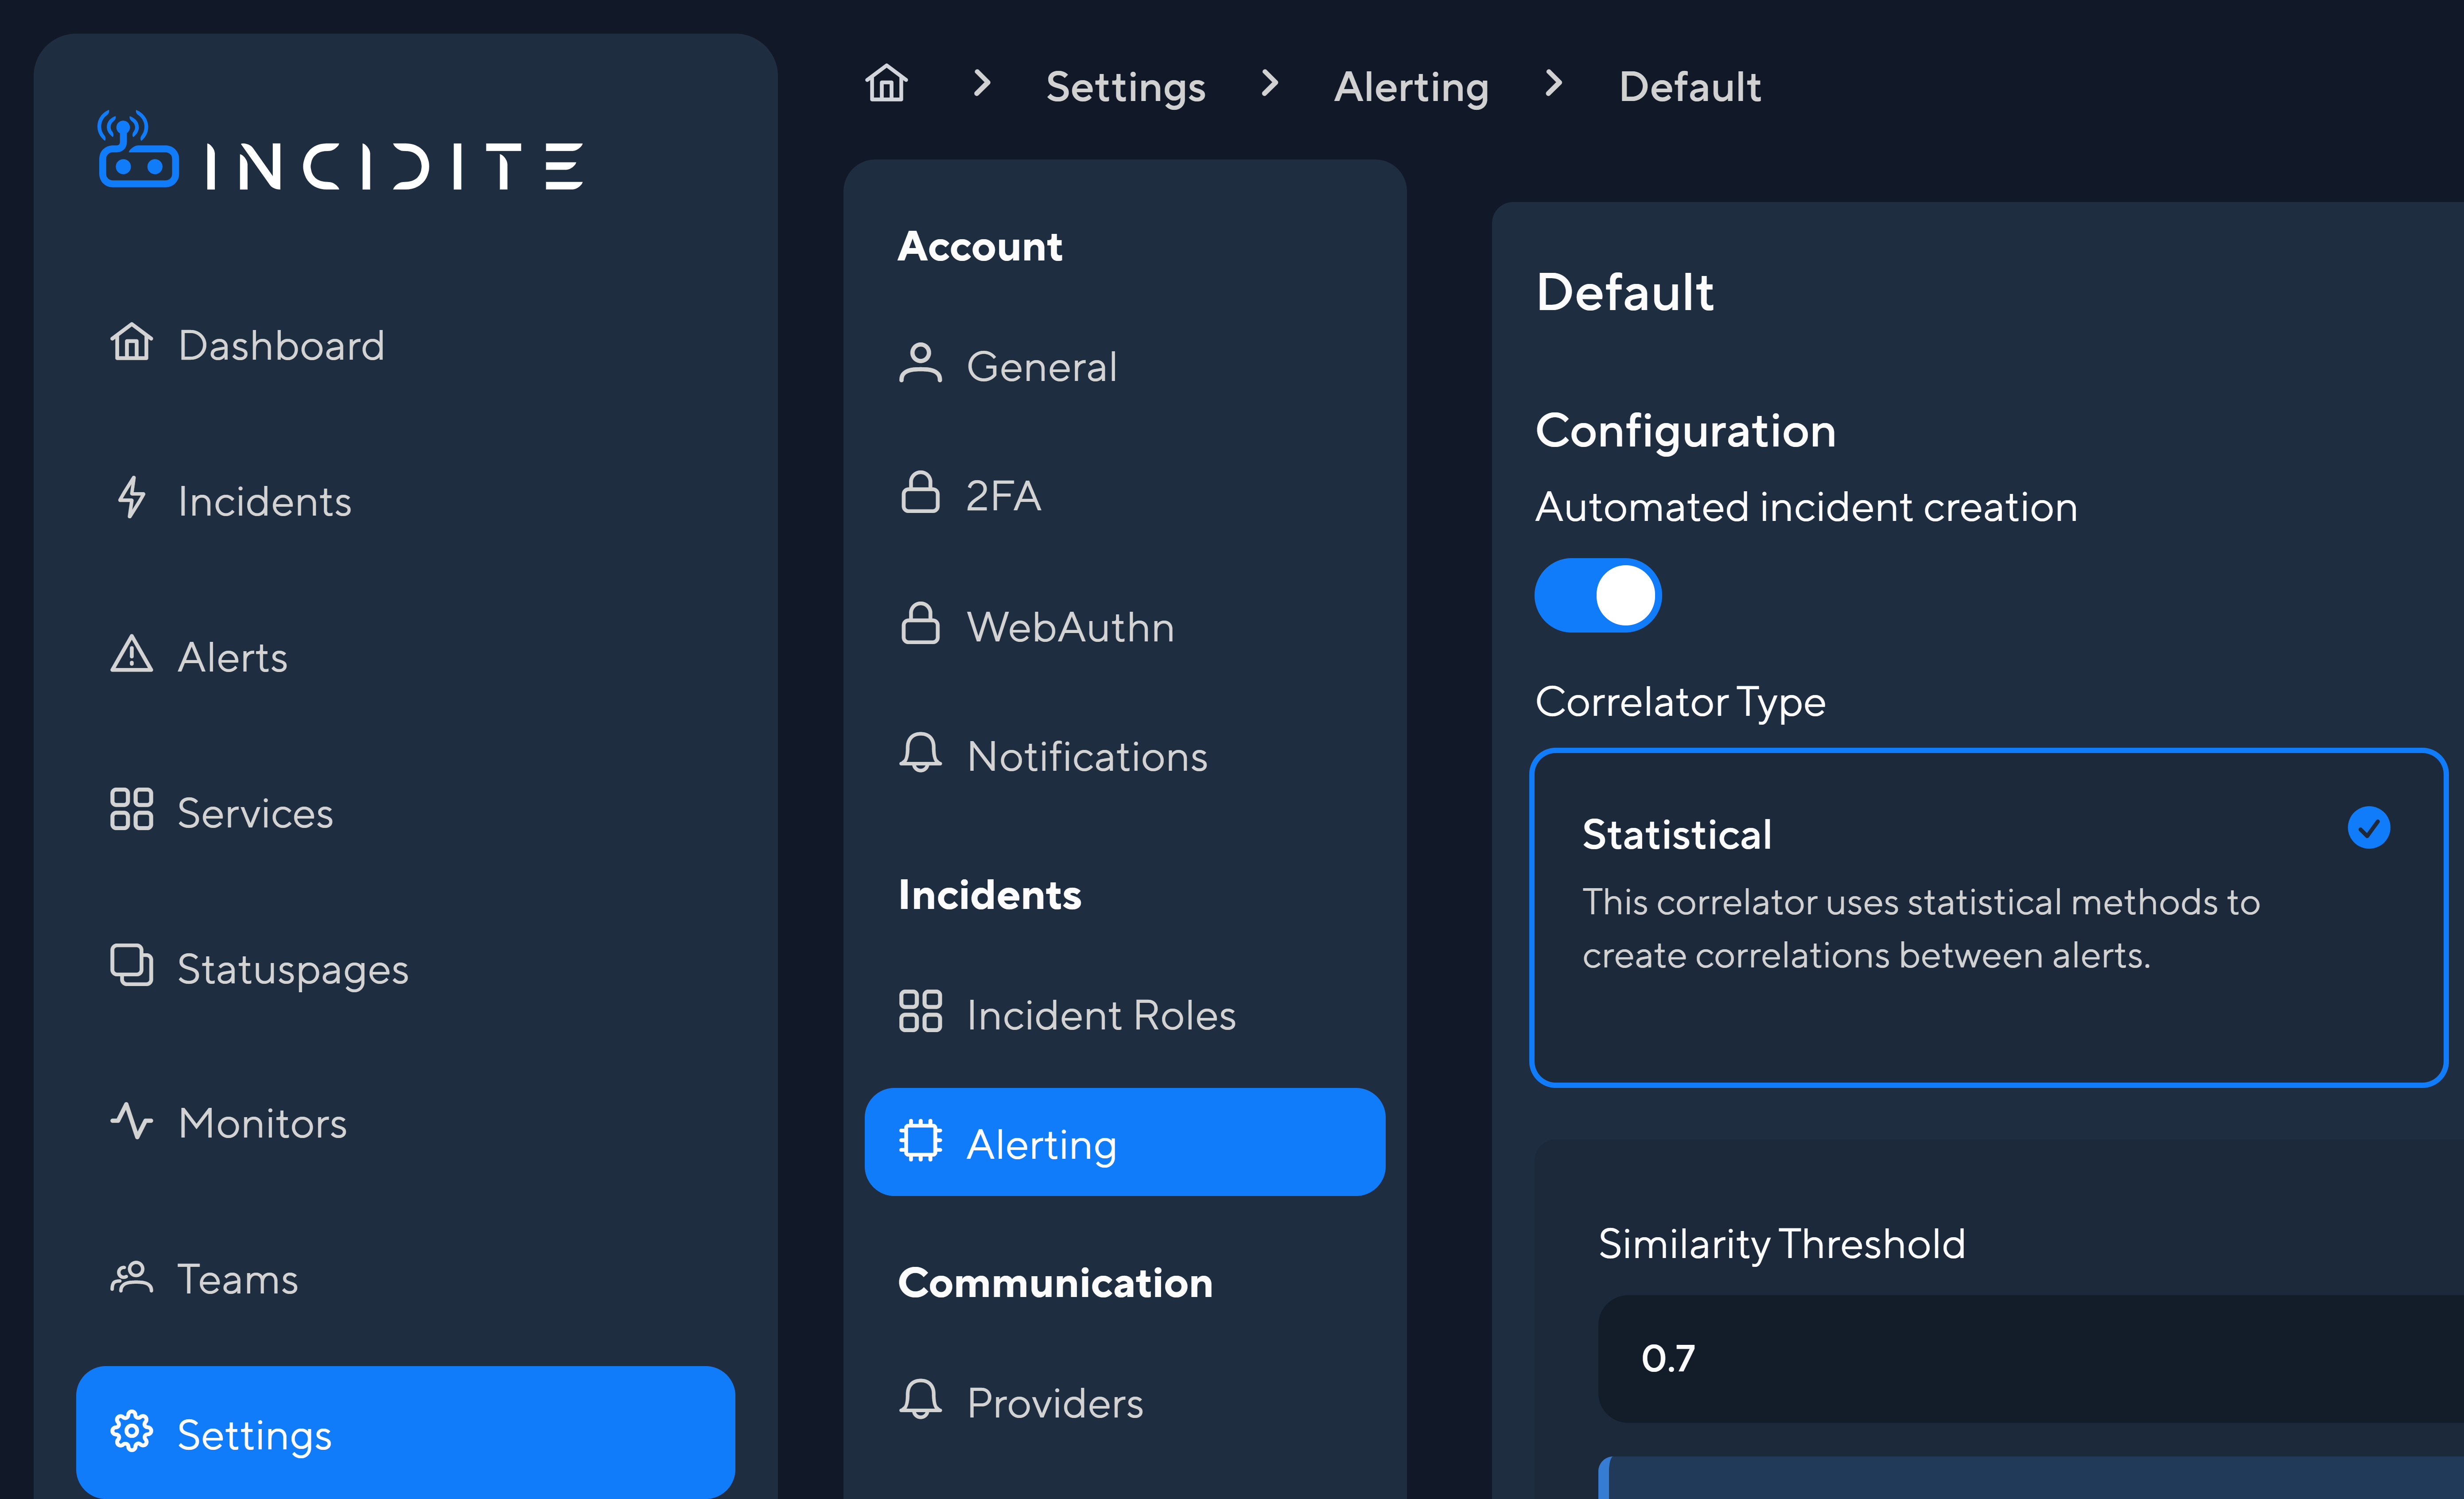Go to Teams
The image size is (2464, 1499).
tap(406, 1279)
